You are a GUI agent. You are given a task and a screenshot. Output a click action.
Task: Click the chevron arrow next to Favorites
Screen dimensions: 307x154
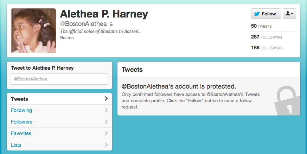click(x=106, y=133)
